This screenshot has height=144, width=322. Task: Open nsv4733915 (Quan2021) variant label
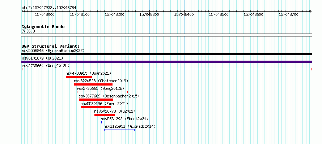[x=88, y=73]
